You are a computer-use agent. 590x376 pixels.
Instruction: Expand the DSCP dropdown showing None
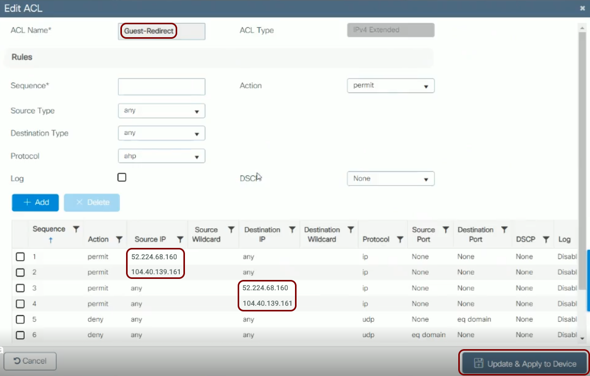[391, 179]
